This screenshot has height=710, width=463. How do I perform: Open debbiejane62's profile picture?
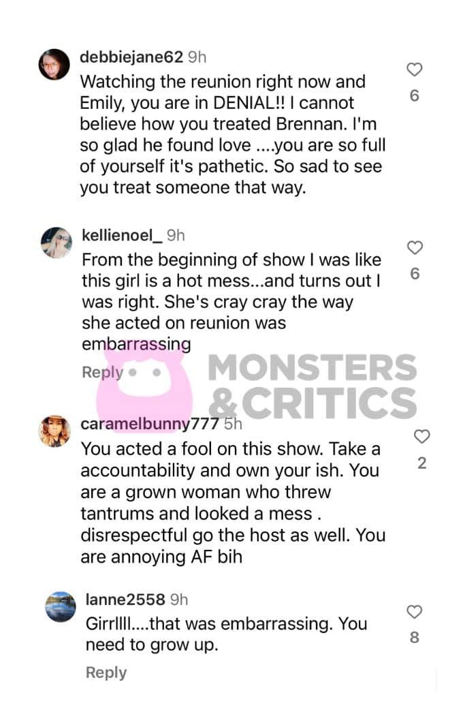[x=54, y=64]
